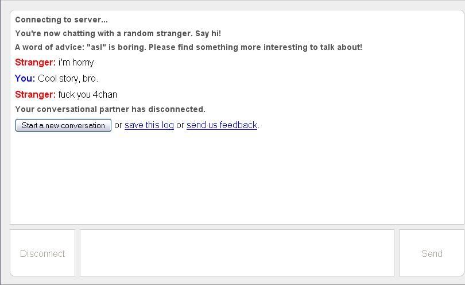Image resolution: width=465 pixels, height=285 pixels.
Task: Follow the send us feedback link
Action: click(x=222, y=125)
